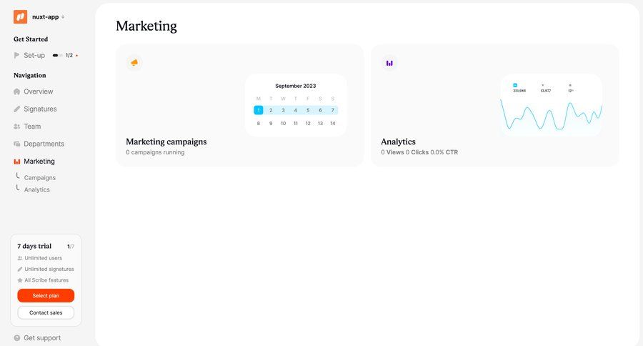643x346 pixels.
Task: Click the Select plan button
Action: pyautogui.click(x=46, y=296)
